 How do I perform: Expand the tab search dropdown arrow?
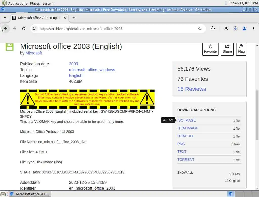(5, 18)
